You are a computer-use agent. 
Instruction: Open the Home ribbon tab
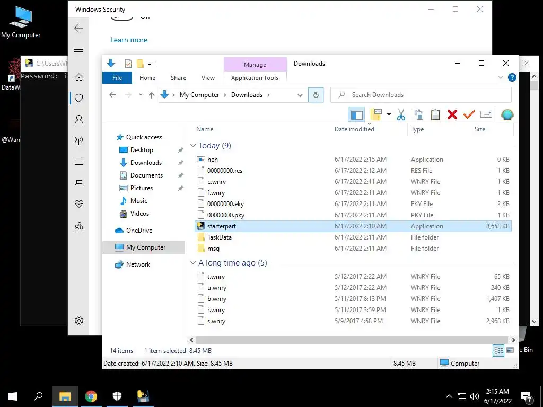pos(147,78)
